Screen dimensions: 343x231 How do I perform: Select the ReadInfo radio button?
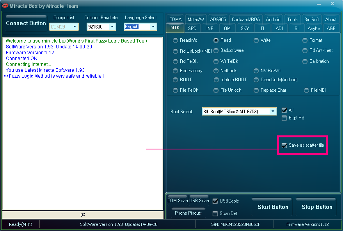coord(175,41)
